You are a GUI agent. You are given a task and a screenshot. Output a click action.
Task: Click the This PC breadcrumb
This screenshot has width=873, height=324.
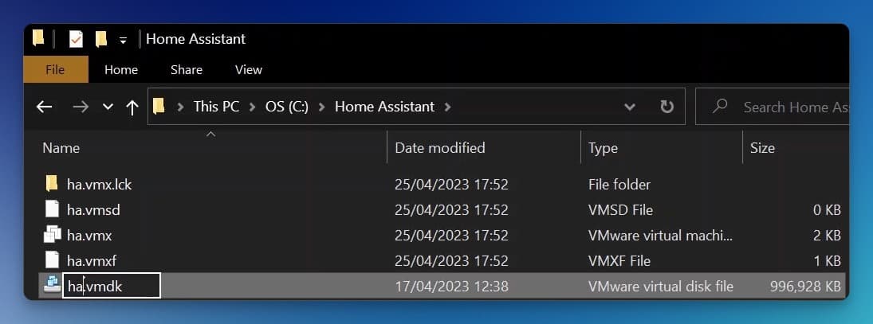(x=216, y=107)
